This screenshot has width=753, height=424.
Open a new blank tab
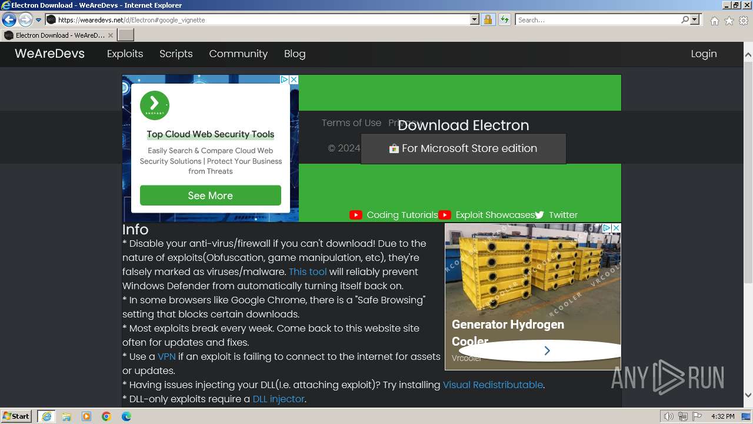126,35
